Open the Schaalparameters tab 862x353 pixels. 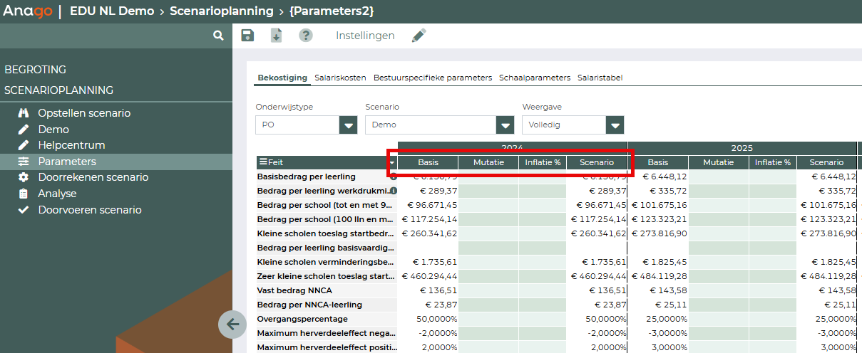pos(535,78)
